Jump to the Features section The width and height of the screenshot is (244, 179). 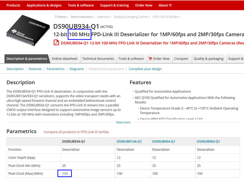point(35,69)
